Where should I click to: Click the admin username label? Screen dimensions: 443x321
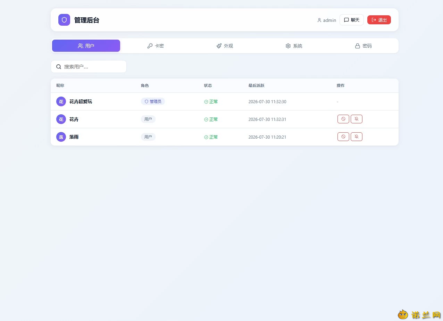[x=329, y=20]
